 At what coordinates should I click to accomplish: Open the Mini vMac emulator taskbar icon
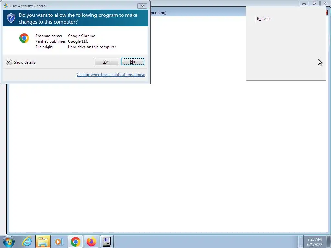[x=107, y=242]
